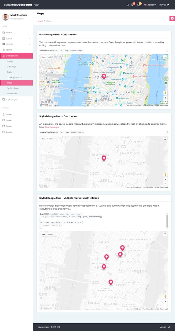Switch the multi-marker map to Mapa view
Viewport: 175px width, 331px height.
pos(44,234)
